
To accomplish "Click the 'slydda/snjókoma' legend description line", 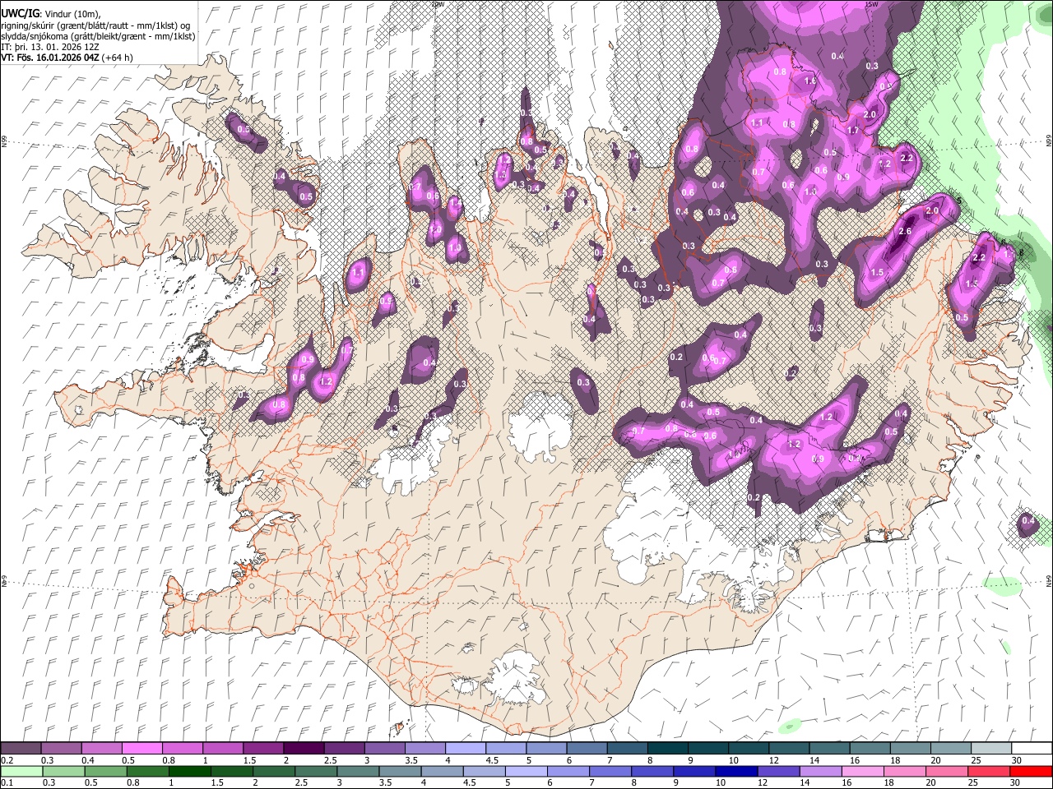I will point(98,36).
